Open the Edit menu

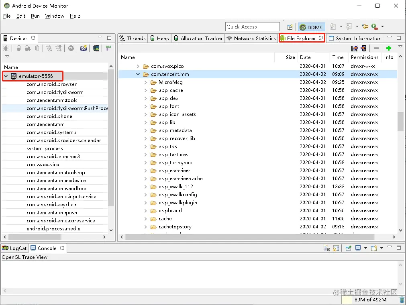[21, 16]
